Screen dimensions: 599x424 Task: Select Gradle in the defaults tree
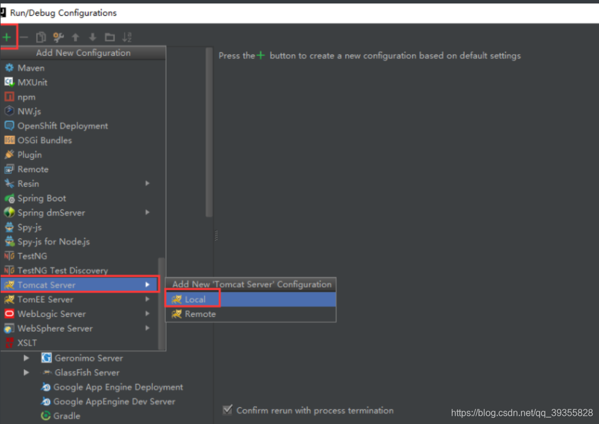coord(61,416)
